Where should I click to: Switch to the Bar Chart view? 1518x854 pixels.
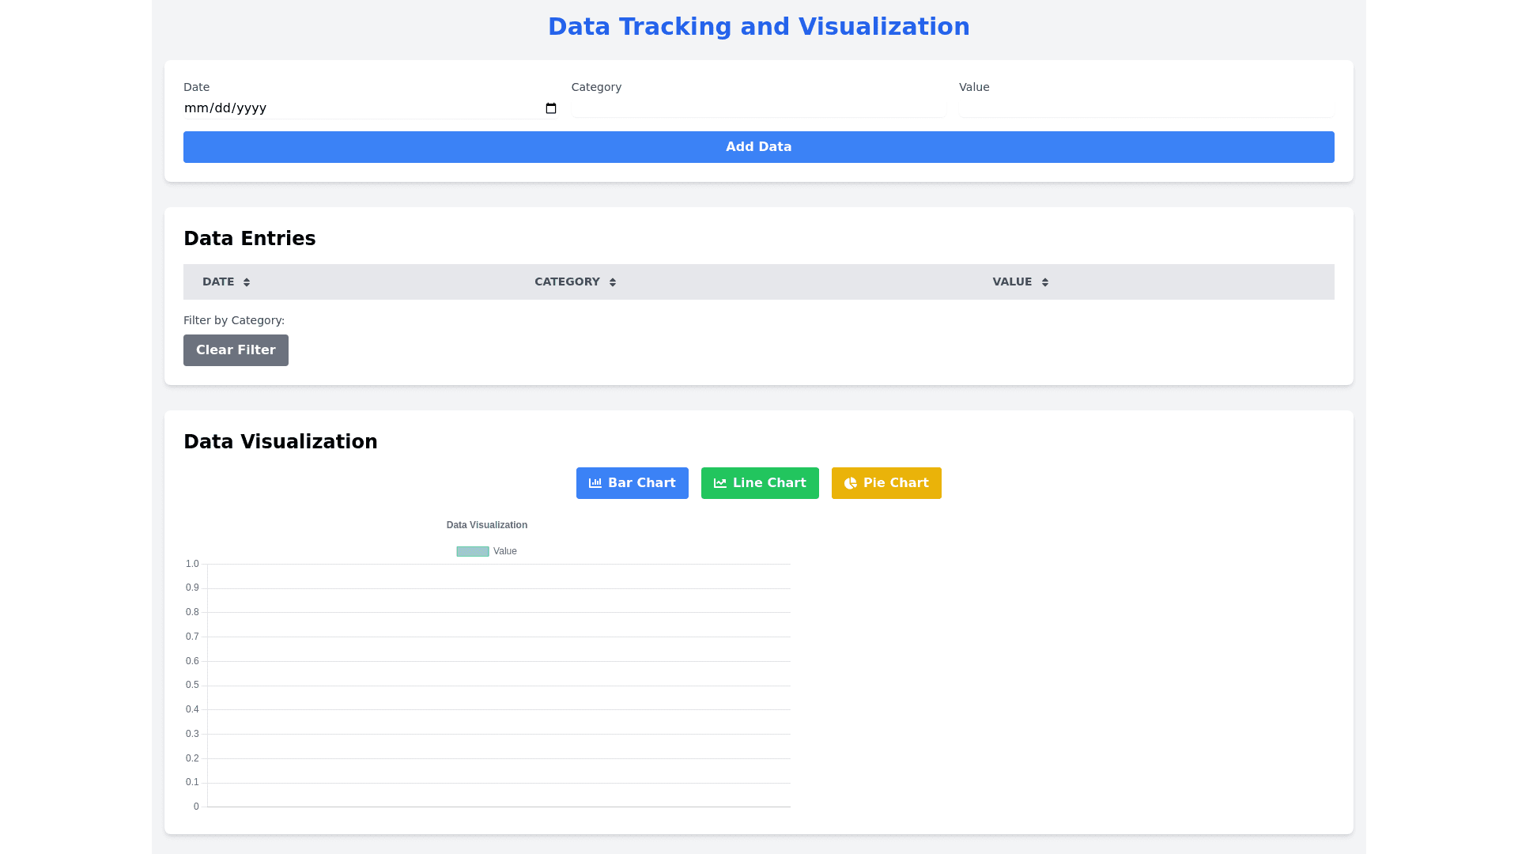pos(641,483)
